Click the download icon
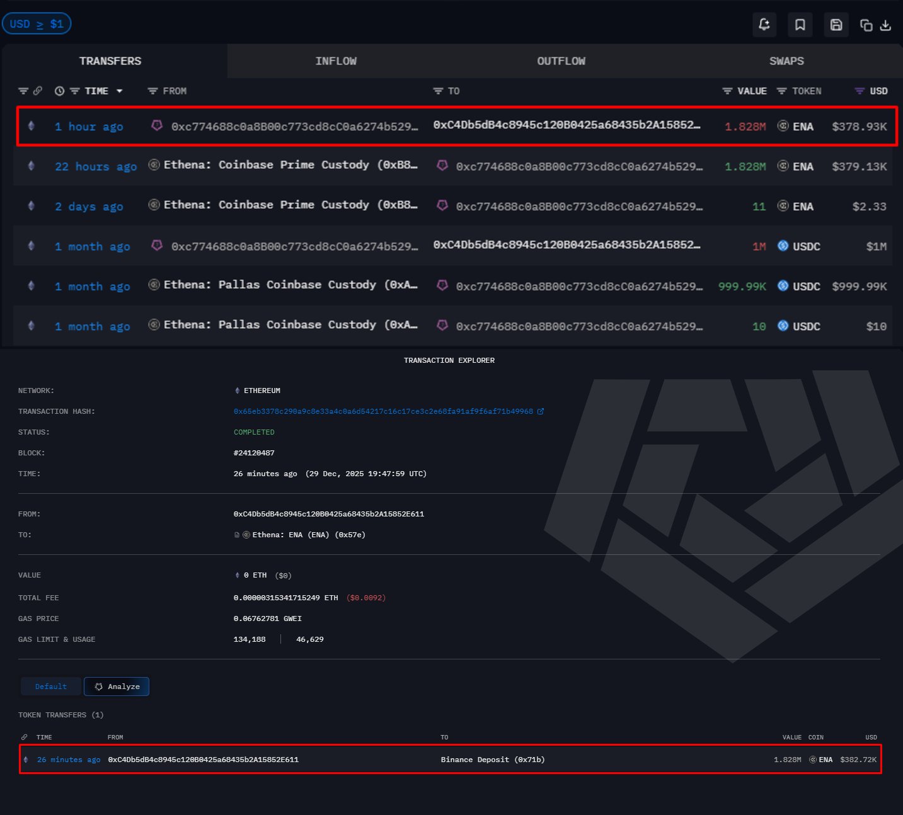 (x=885, y=25)
